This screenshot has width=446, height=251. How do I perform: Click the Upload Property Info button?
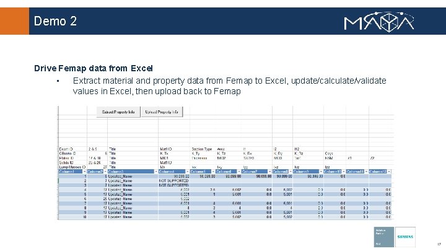162,112
